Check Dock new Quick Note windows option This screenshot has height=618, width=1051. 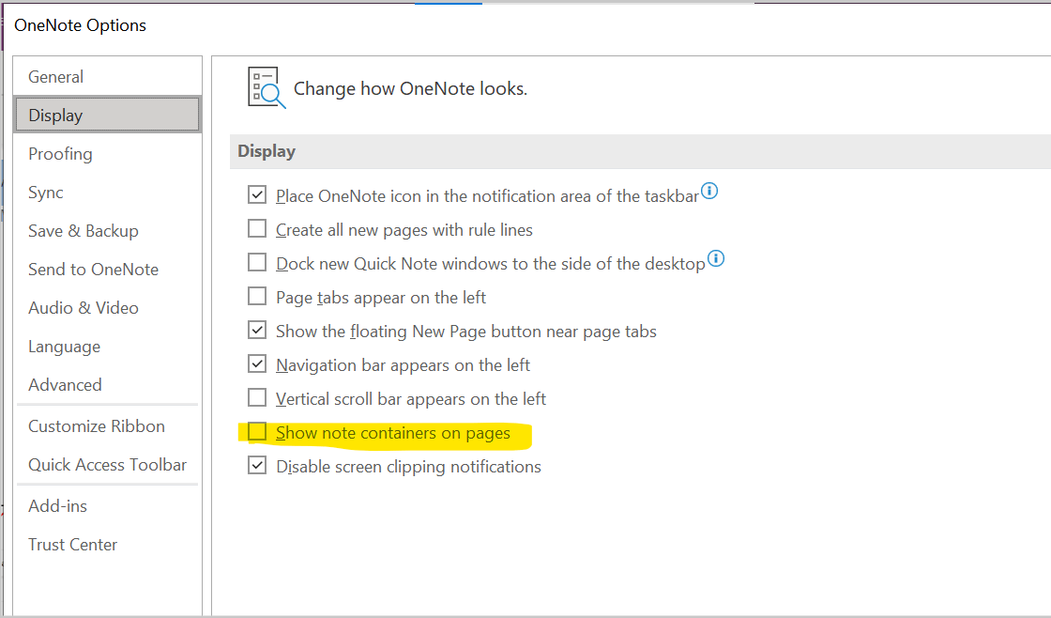257,262
